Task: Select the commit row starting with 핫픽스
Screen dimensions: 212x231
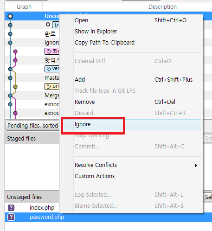Action: point(32,60)
